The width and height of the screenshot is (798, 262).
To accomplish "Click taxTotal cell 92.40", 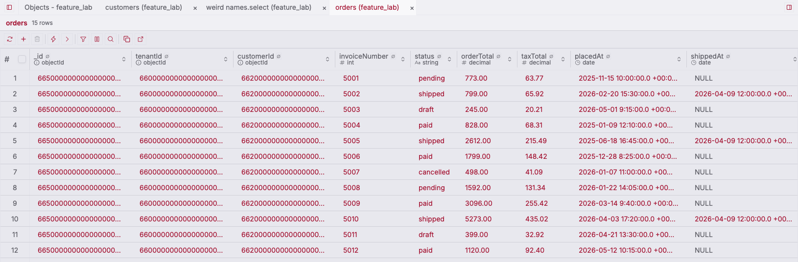I will click(544, 250).
